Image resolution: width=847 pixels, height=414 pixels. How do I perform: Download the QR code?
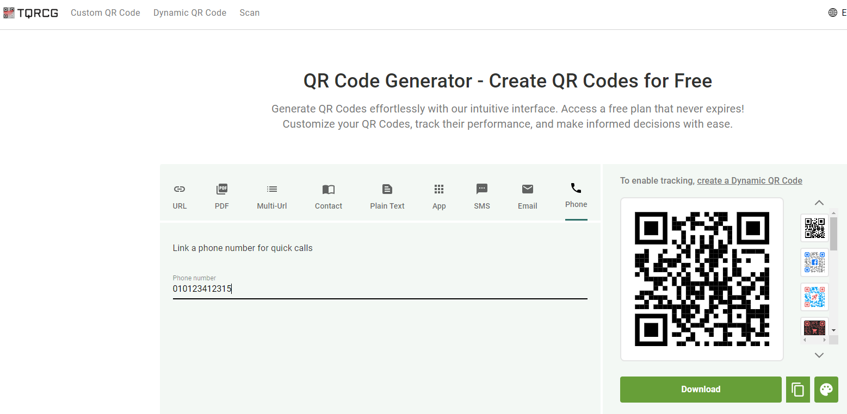coord(701,390)
